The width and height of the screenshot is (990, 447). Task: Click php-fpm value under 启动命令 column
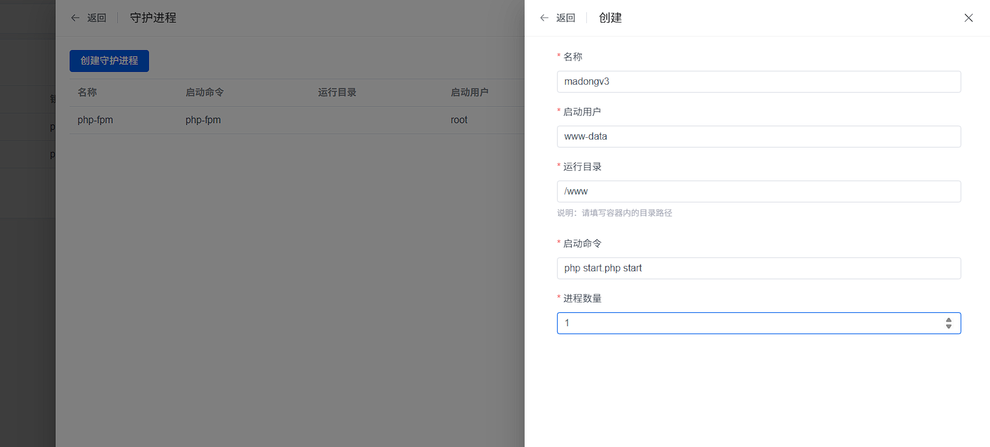[203, 120]
